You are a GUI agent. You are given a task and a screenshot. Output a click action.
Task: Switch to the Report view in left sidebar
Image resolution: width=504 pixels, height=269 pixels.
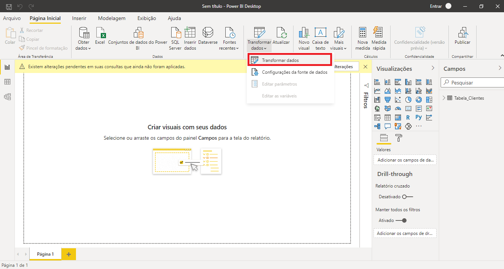[7, 67]
